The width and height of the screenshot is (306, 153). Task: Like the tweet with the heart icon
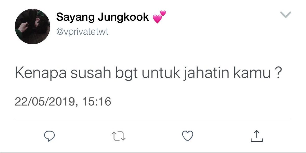click(187, 136)
